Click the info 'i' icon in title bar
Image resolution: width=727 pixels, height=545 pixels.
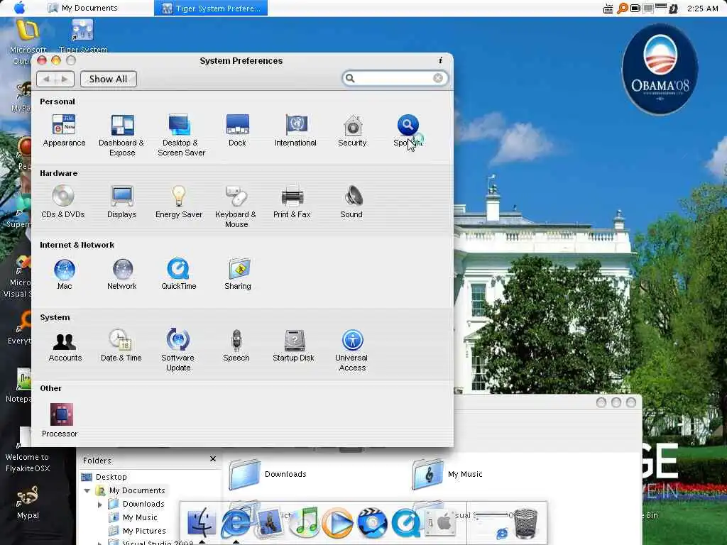(x=440, y=60)
